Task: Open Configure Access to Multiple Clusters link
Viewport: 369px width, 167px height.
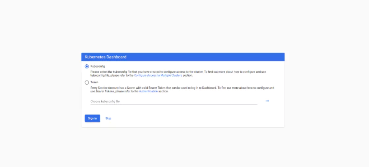Action: (x=158, y=76)
